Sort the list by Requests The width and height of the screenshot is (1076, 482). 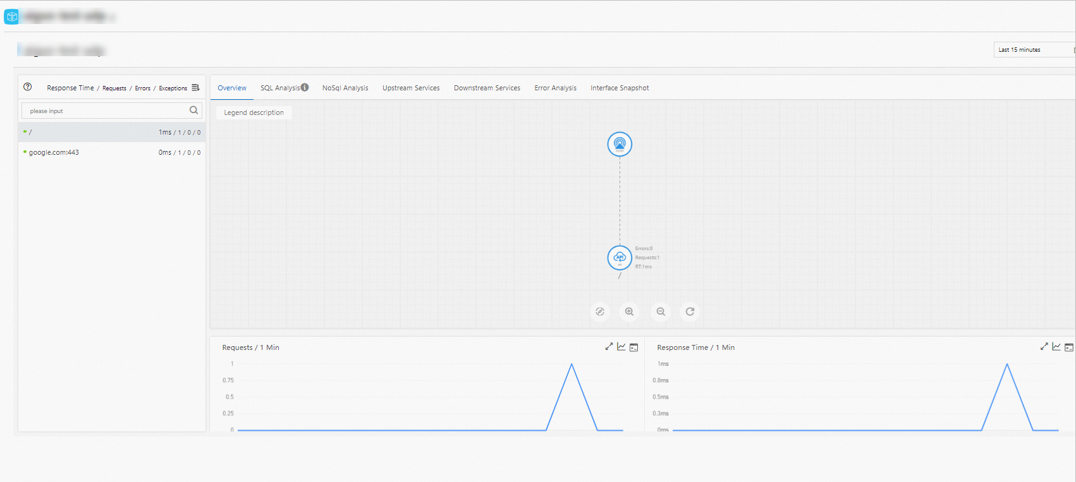[x=114, y=88]
